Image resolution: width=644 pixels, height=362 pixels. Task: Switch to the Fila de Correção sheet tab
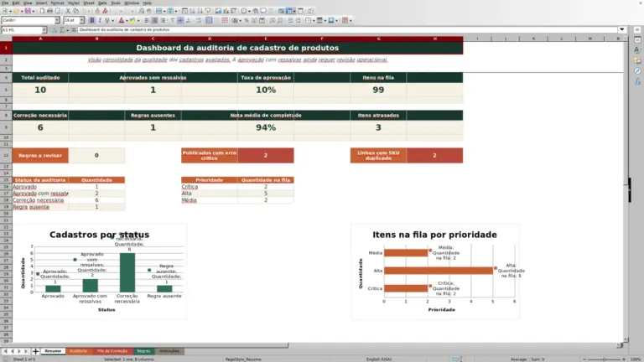pos(112,351)
